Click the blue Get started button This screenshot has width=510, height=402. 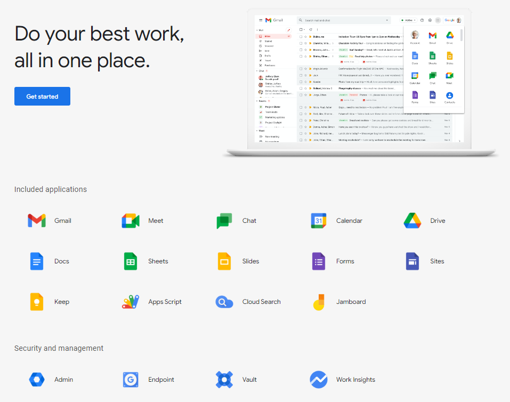(x=42, y=96)
